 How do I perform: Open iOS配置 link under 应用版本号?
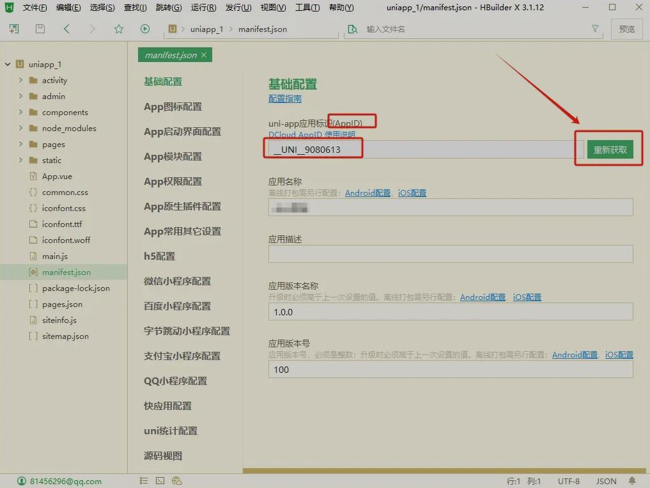click(x=619, y=355)
